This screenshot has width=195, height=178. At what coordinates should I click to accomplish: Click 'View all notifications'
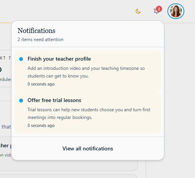click(88, 148)
